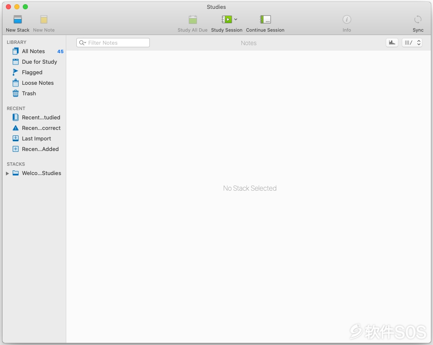Click the green zoom window button
The image size is (433, 345).
(25, 7)
